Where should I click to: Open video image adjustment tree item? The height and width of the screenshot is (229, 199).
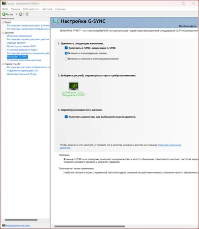[x=29, y=29]
